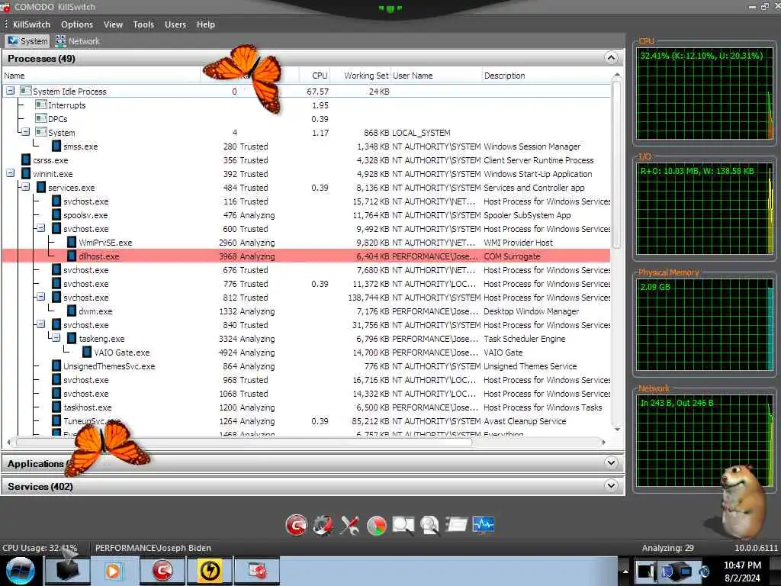
Task: Click the red Comodo logo toolbar icon
Action: coord(297,525)
